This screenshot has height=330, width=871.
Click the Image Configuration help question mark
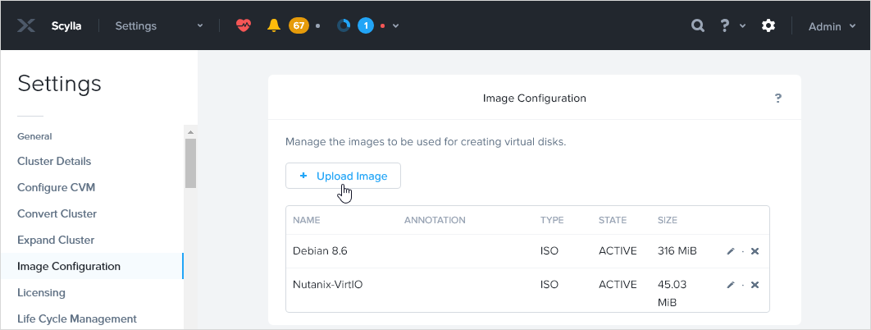[x=778, y=99]
